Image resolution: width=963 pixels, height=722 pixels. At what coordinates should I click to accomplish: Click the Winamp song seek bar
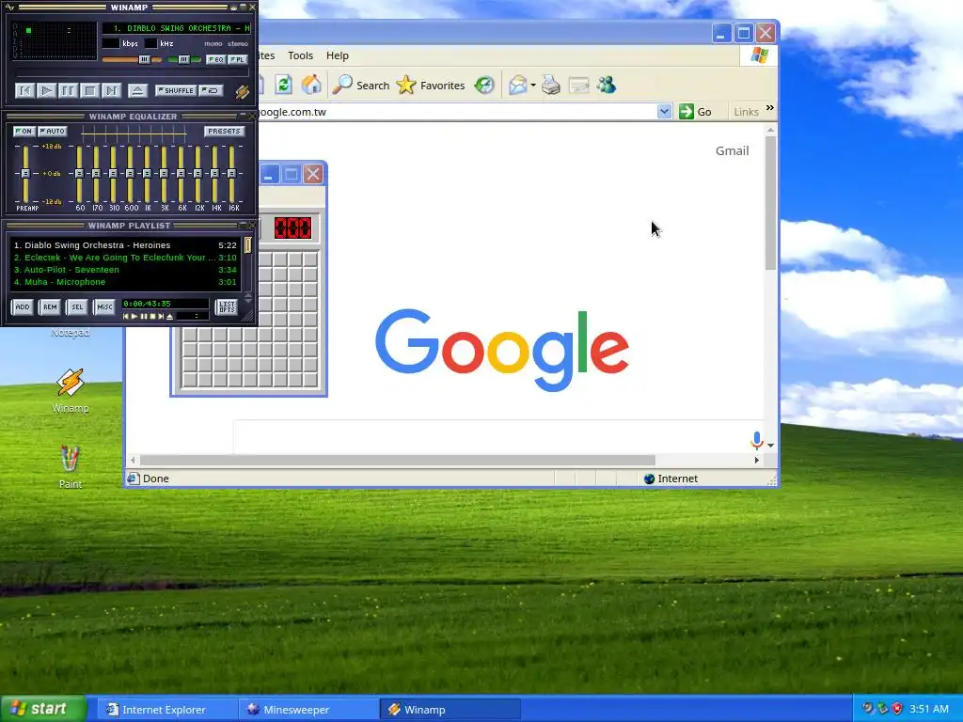132,73
